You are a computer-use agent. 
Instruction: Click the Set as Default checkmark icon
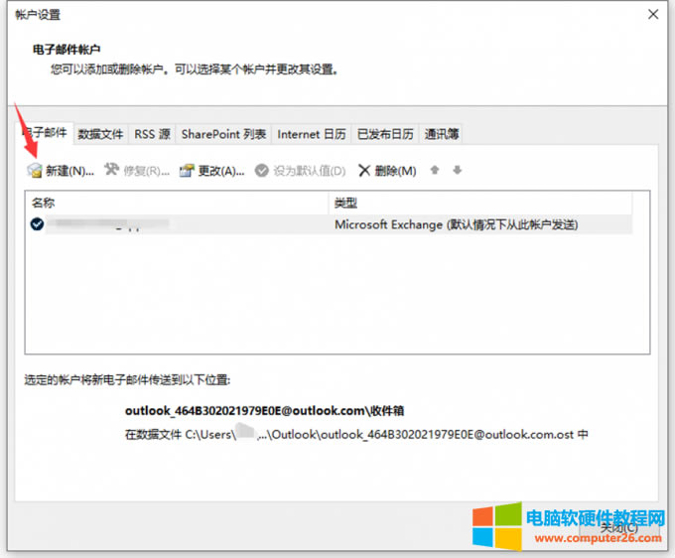tap(262, 171)
